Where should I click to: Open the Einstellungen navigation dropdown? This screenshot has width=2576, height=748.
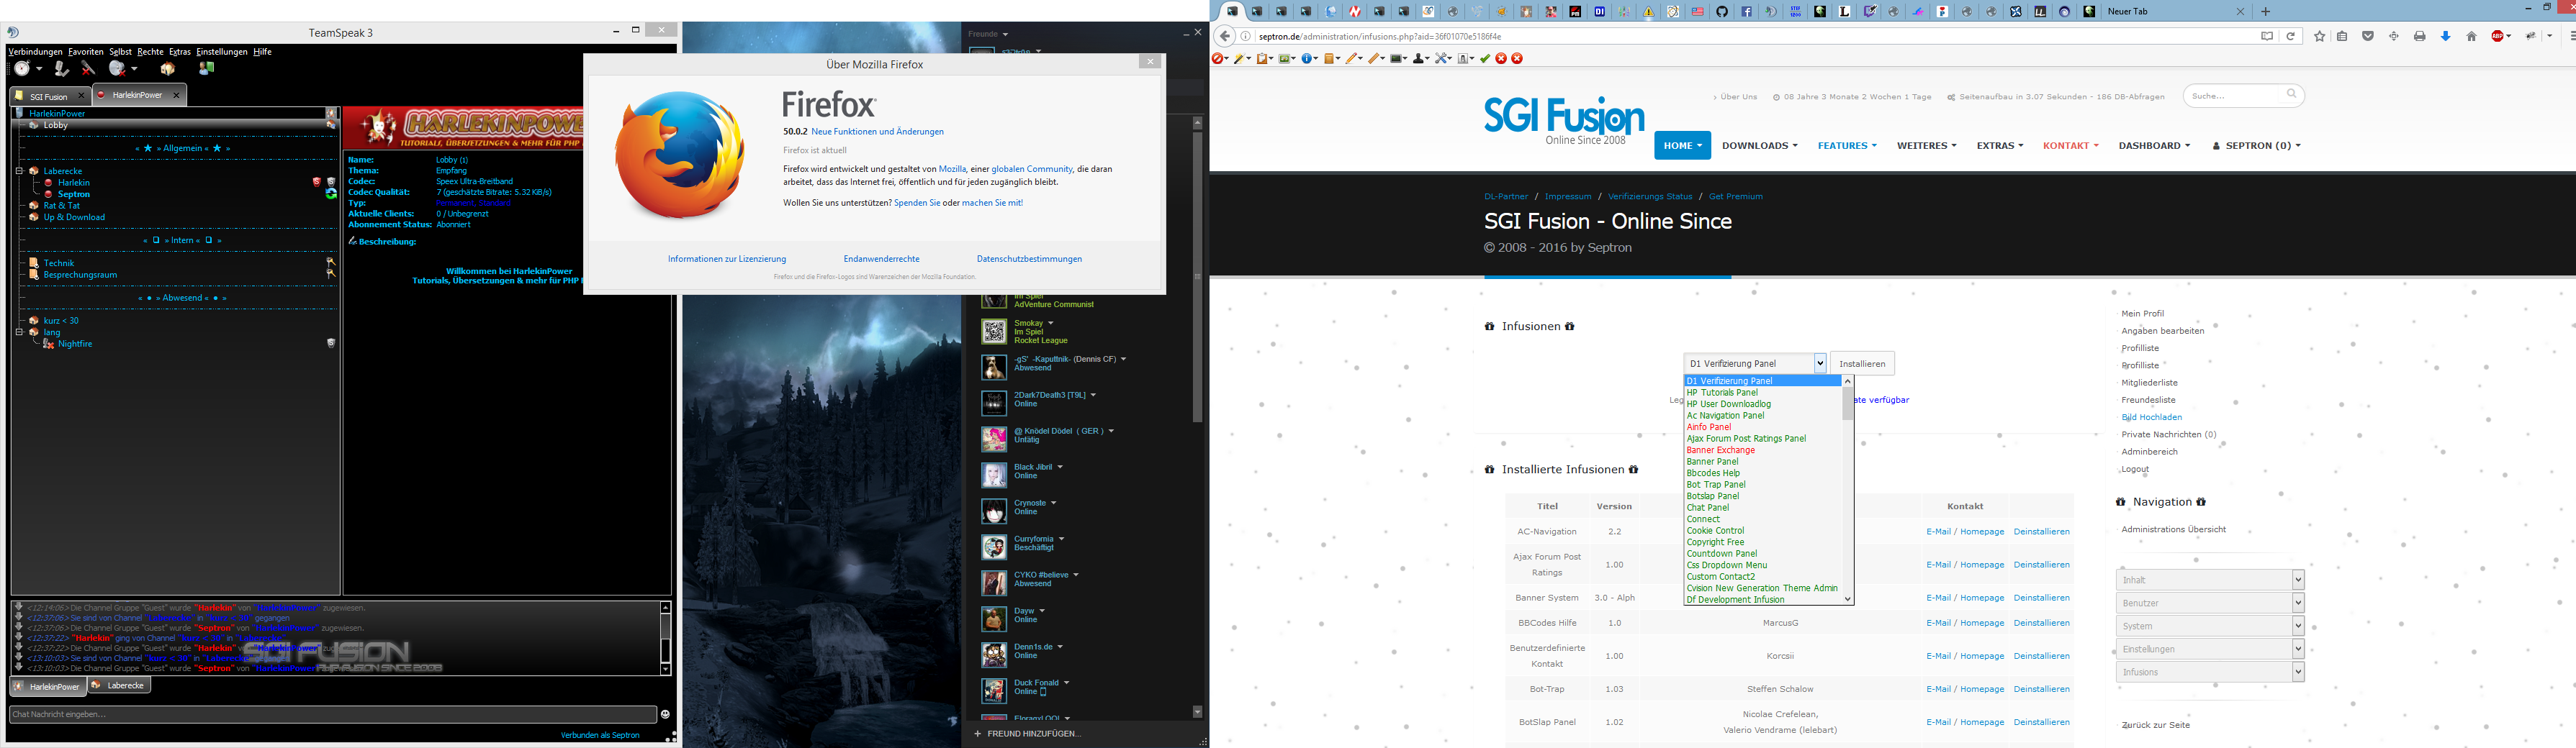[x=2210, y=648]
